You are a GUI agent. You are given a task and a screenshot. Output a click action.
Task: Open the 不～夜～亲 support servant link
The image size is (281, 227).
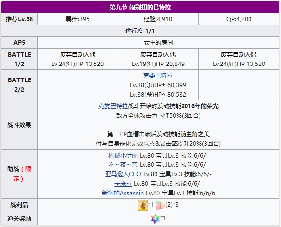(123, 165)
